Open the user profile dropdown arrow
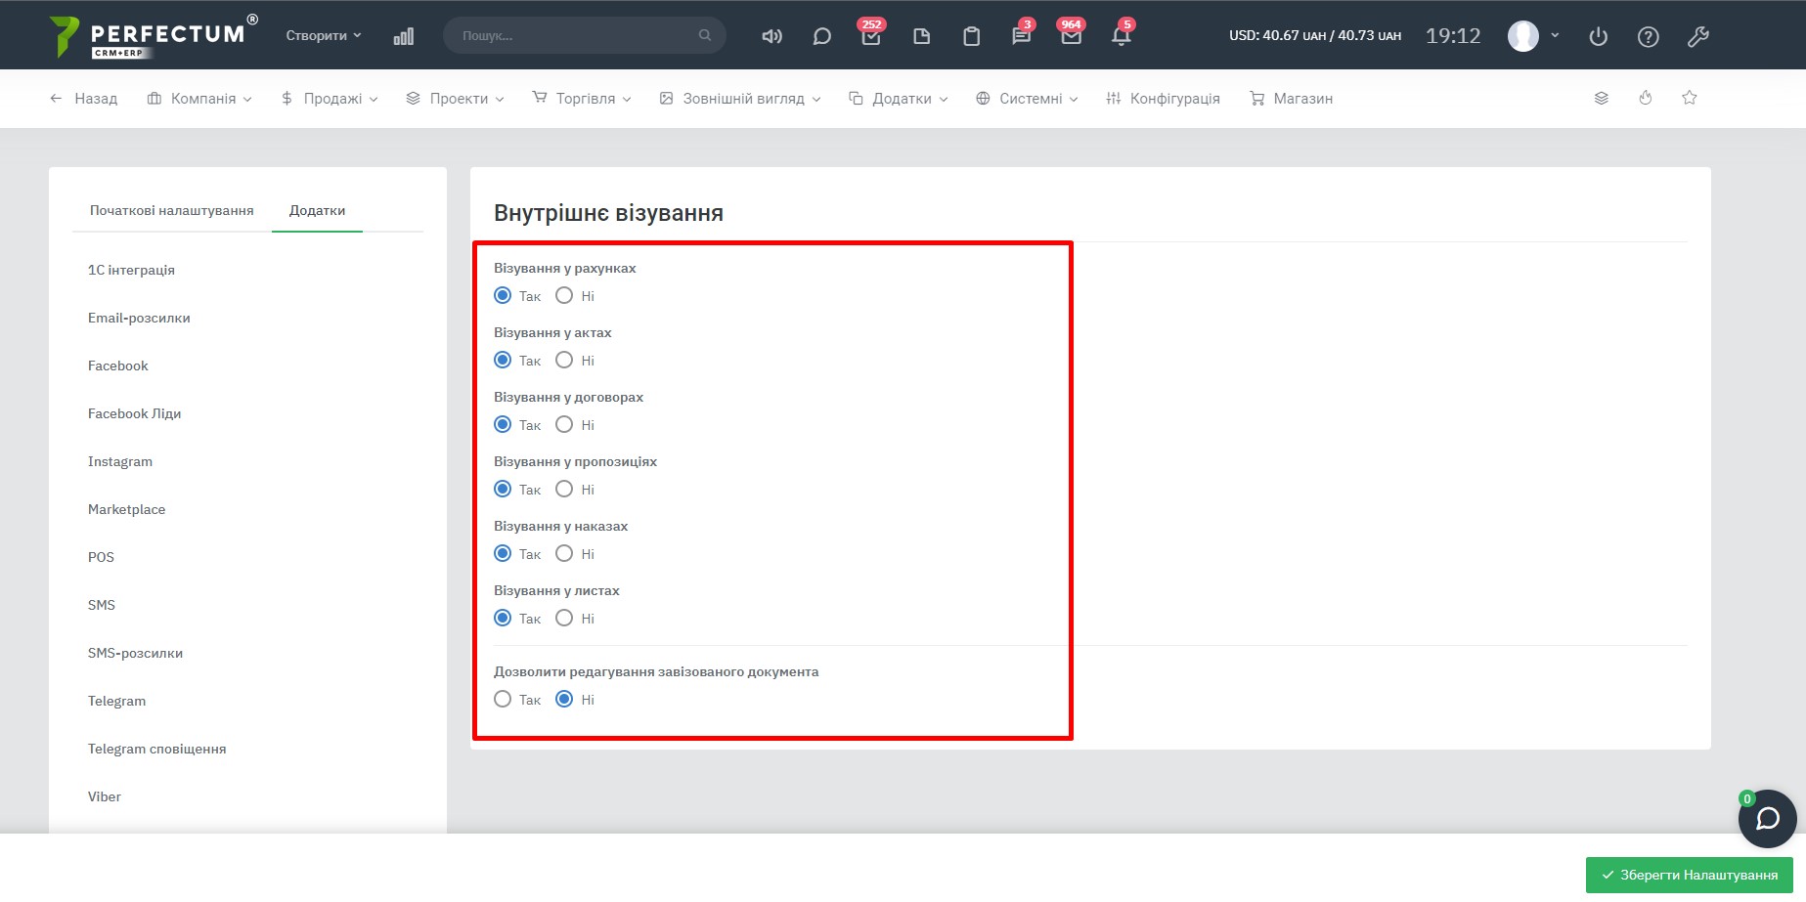The image size is (1806, 902). (1555, 35)
